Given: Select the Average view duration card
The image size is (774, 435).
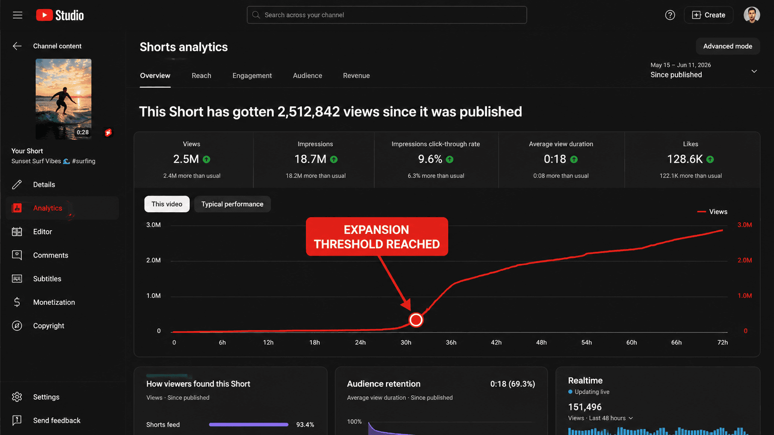Looking at the screenshot, I should pos(561,160).
